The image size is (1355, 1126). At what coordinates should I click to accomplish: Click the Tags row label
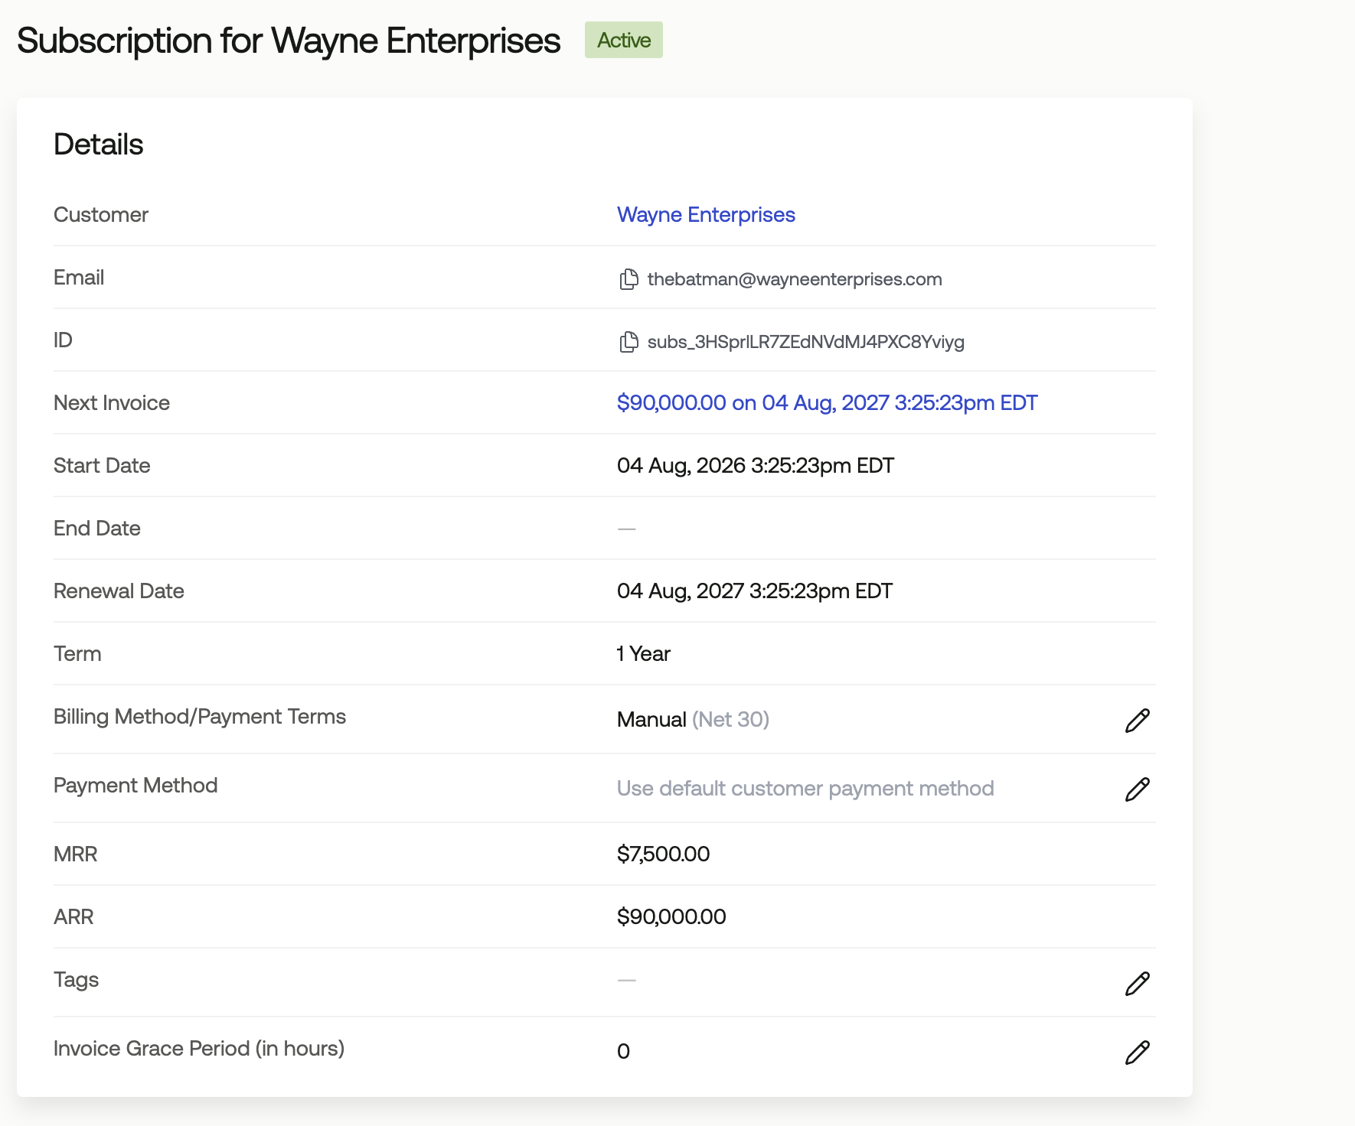76,980
